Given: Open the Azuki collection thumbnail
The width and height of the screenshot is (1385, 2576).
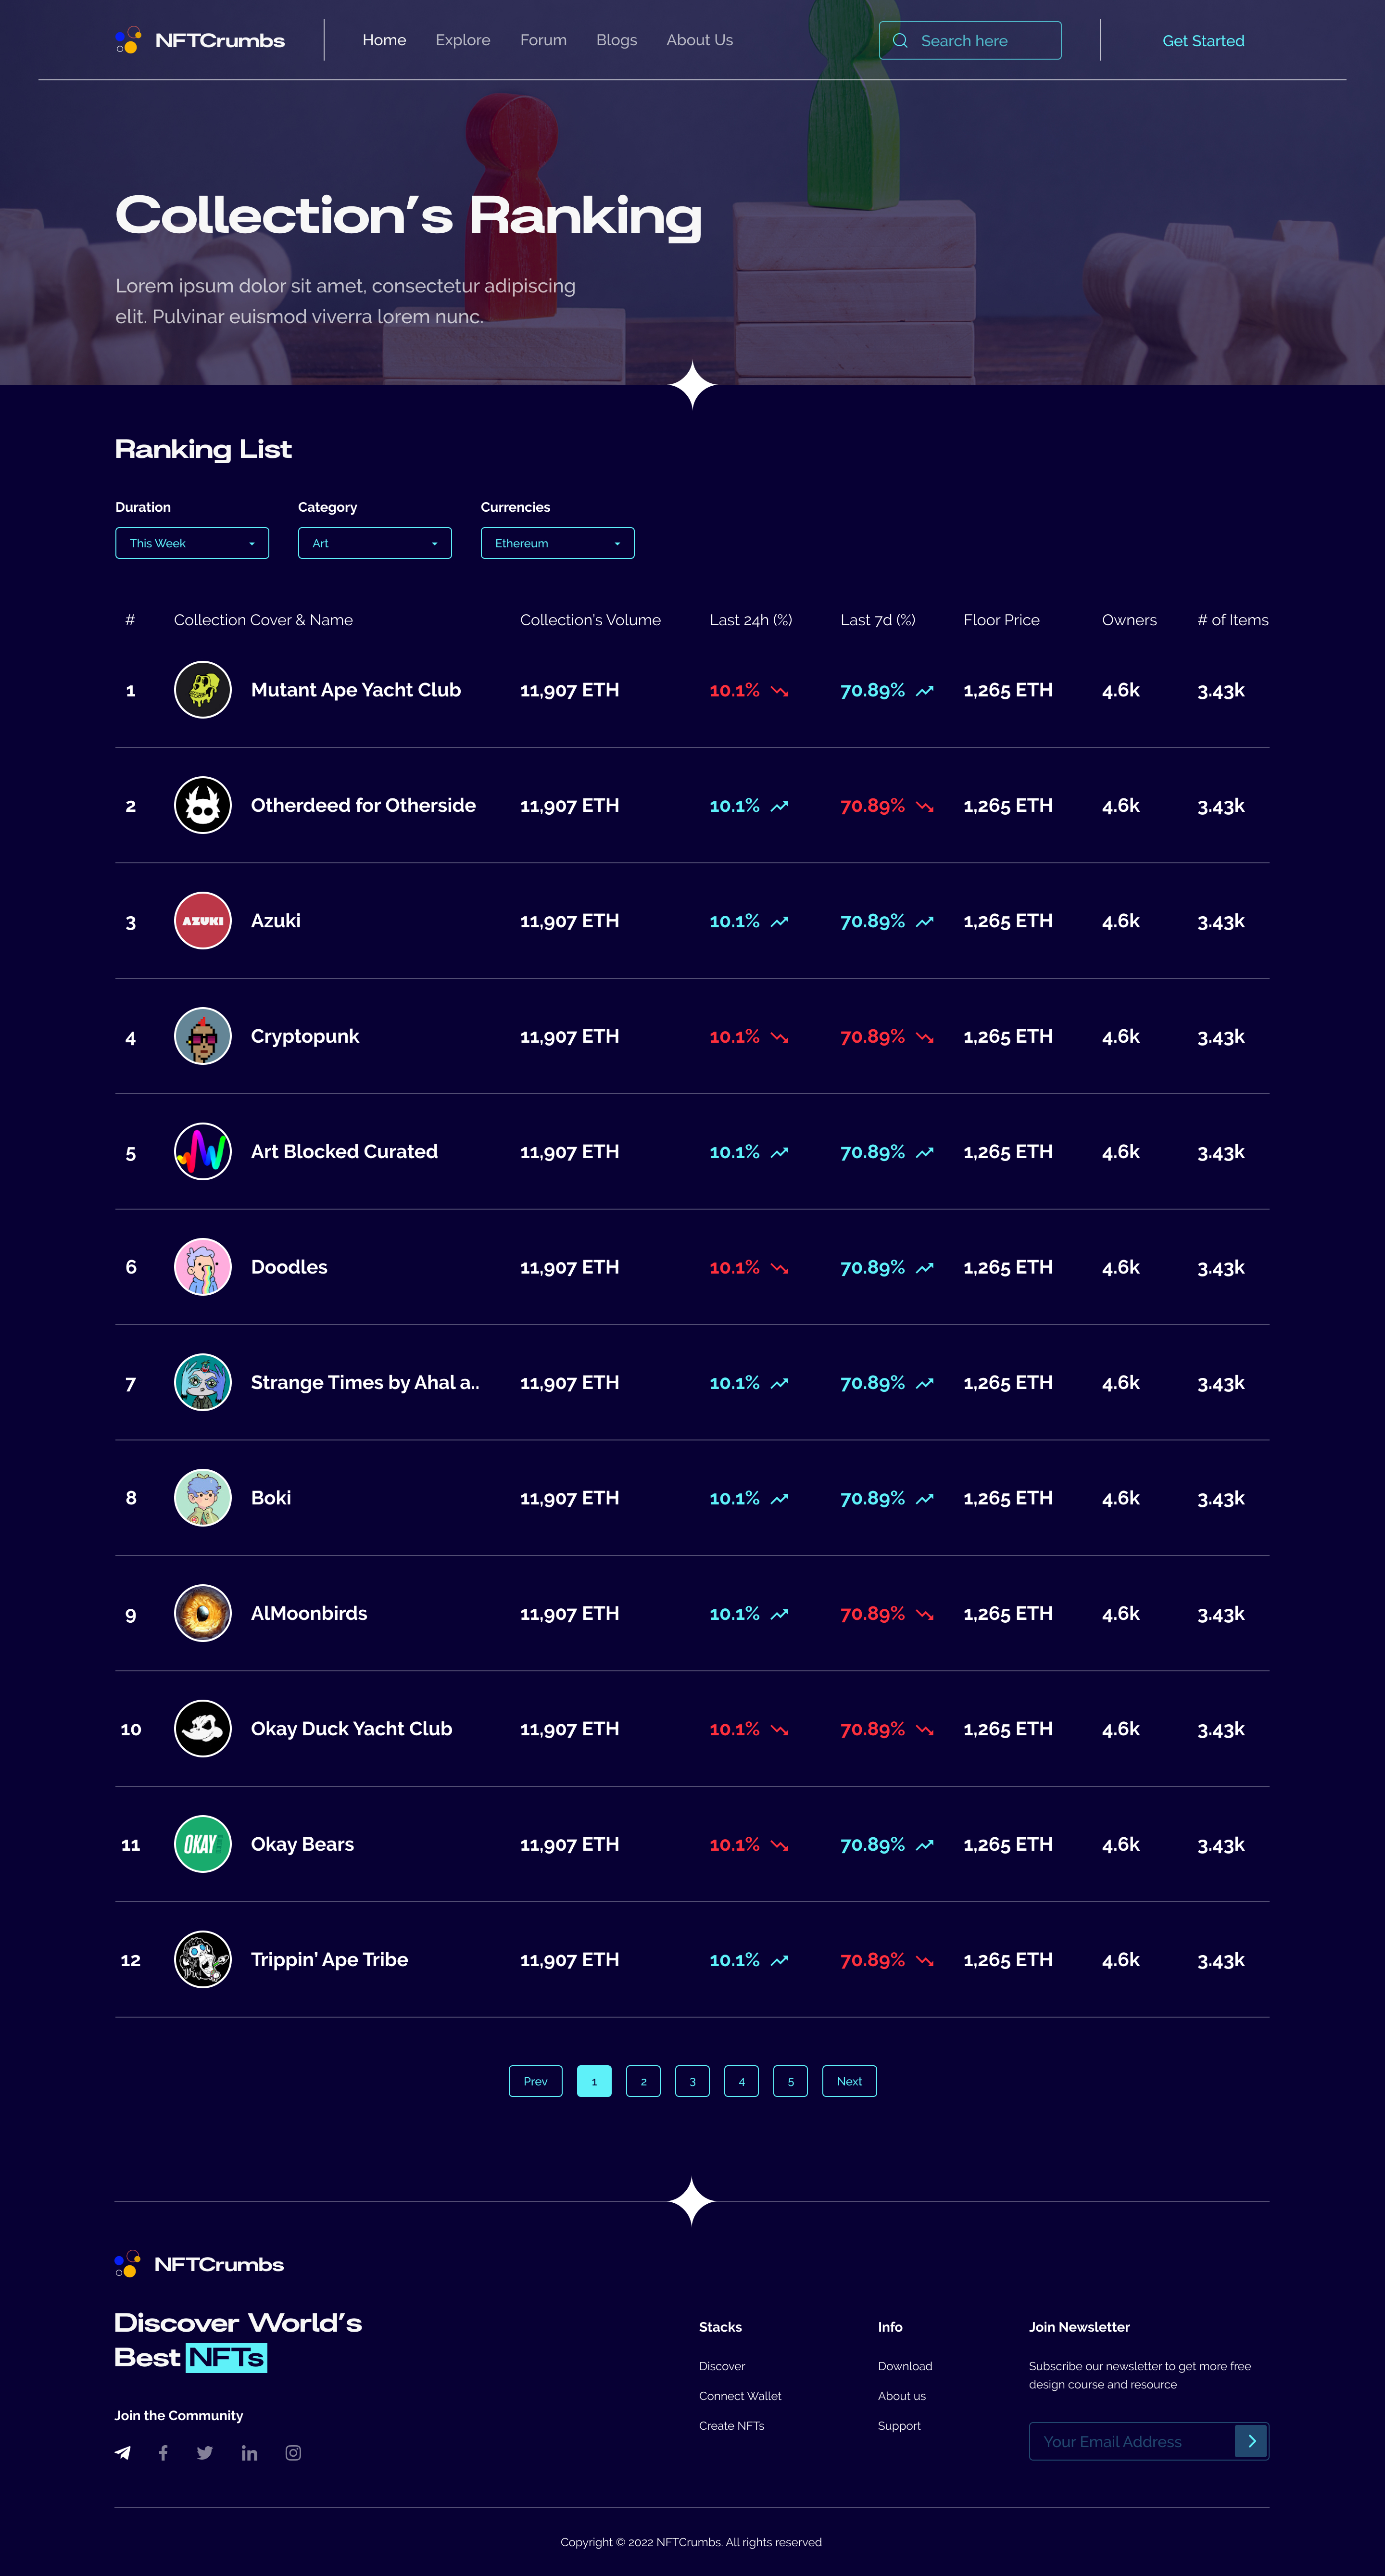Looking at the screenshot, I should coord(203,921).
